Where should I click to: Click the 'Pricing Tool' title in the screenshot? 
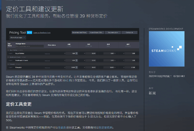pos(18,33)
